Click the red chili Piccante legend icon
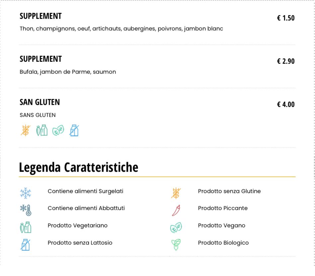 pyautogui.click(x=176, y=210)
